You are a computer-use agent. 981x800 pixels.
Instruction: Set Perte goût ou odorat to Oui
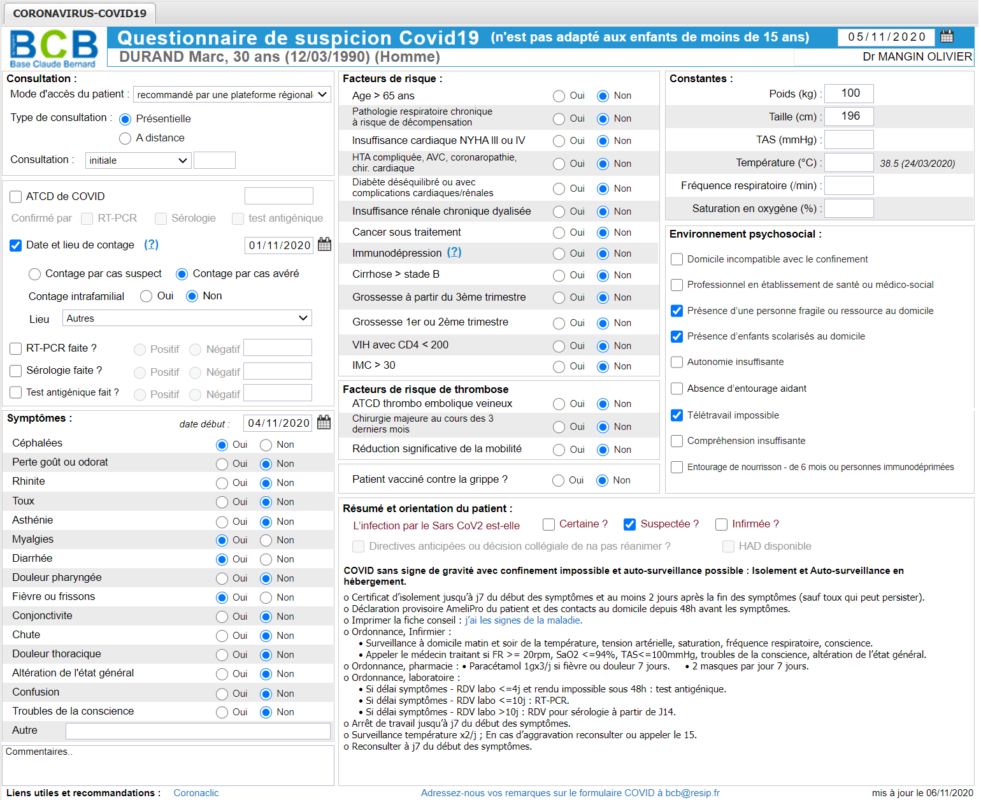click(222, 464)
